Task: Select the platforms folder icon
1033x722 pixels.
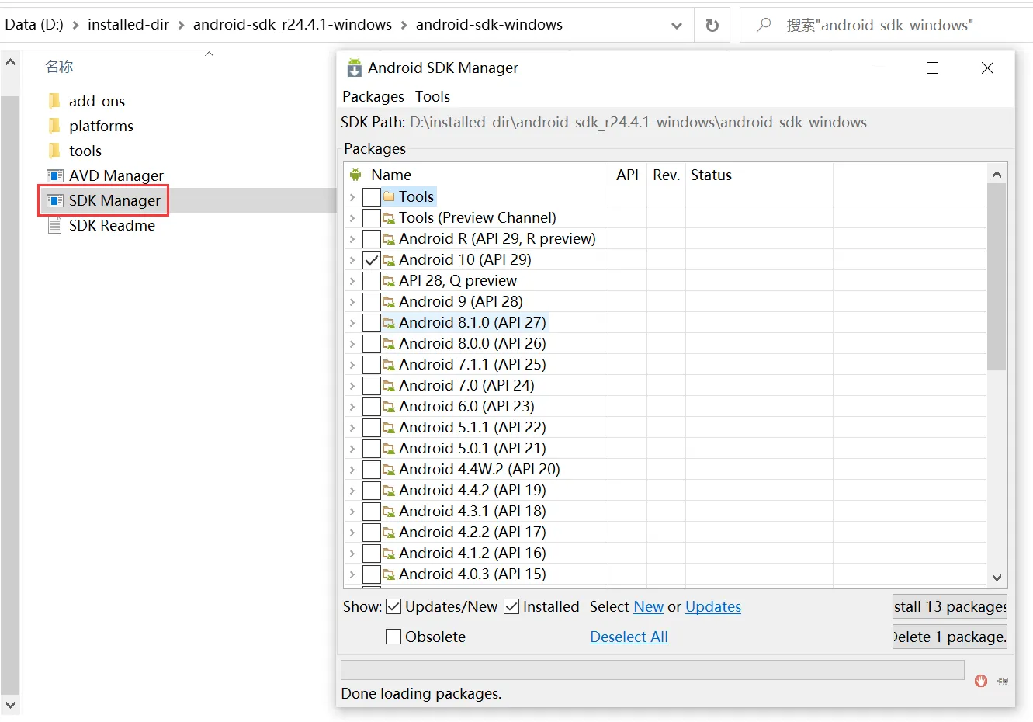Action: coord(54,126)
